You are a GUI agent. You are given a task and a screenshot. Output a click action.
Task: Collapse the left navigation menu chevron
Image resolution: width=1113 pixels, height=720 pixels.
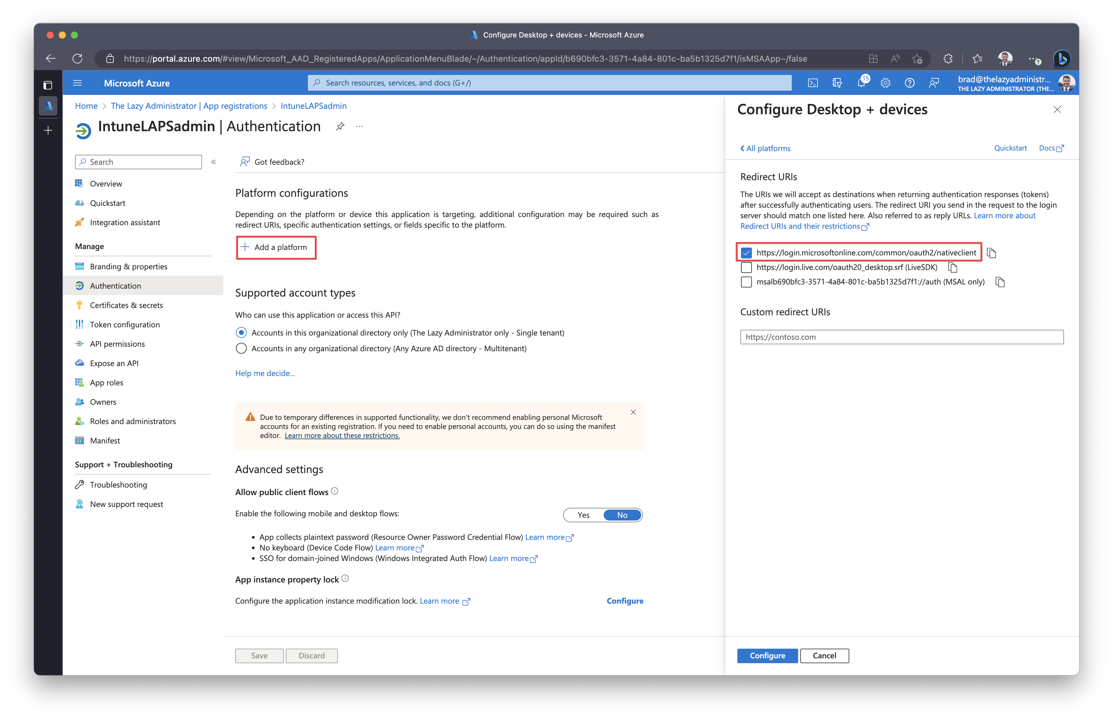point(214,162)
